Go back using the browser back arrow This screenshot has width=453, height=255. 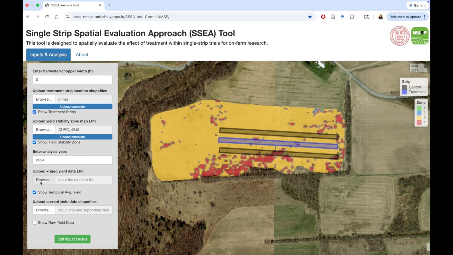click(28, 17)
